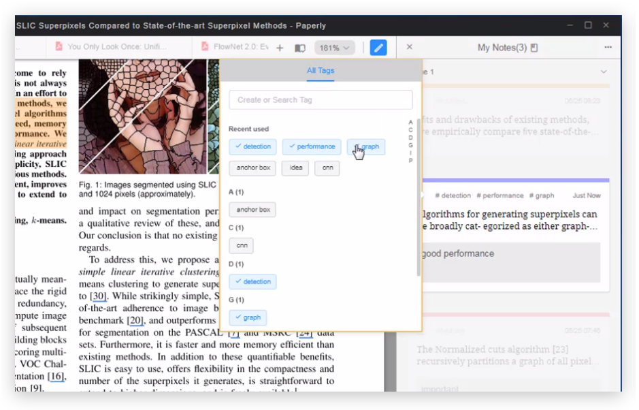Image resolution: width=639 pixels, height=410 pixels.
Task: Select the idea tag
Action: (295, 168)
